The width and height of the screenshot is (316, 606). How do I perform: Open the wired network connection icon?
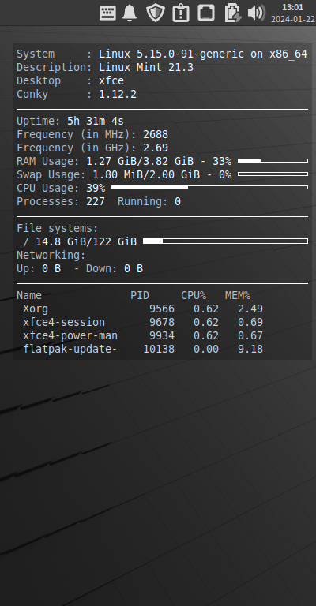pos(206,13)
